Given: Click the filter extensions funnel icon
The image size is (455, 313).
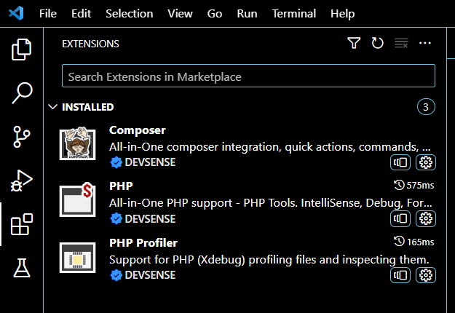Looking at the screenshot, I should pyautogui.click(x=354, y=44).
